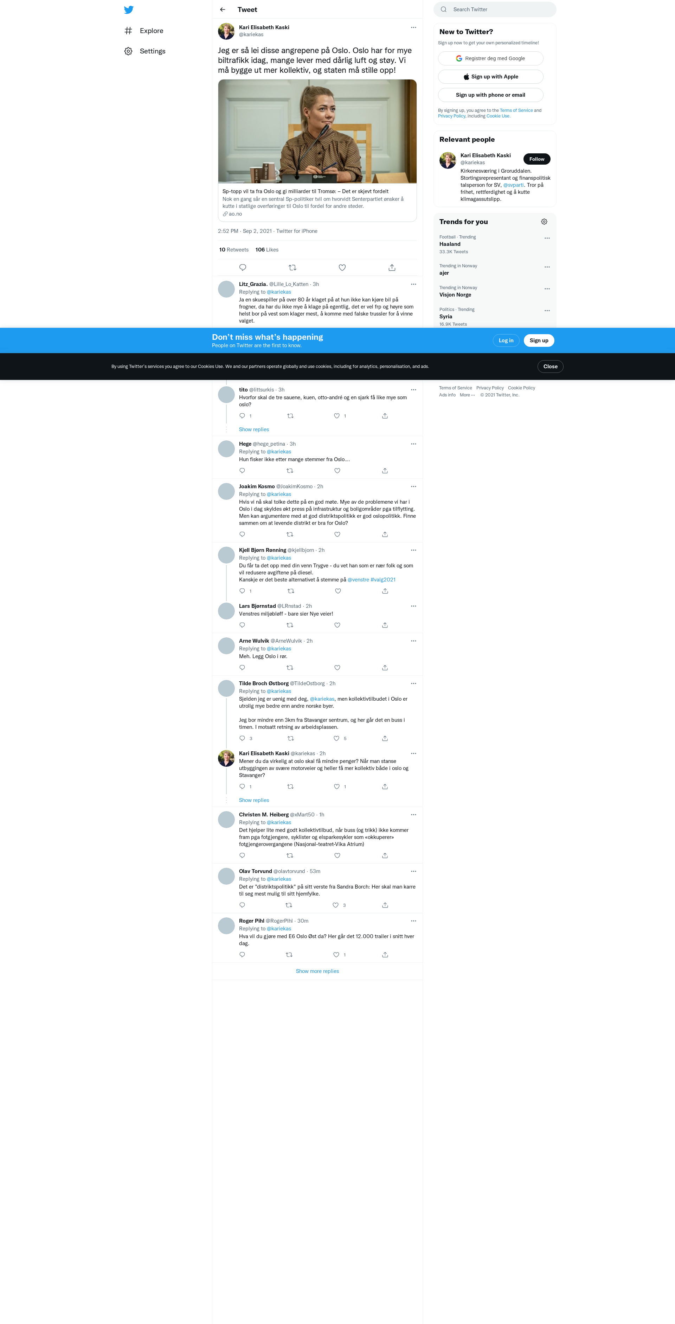Retweet Arne Wulvik's reply

[x=290, y=668]
